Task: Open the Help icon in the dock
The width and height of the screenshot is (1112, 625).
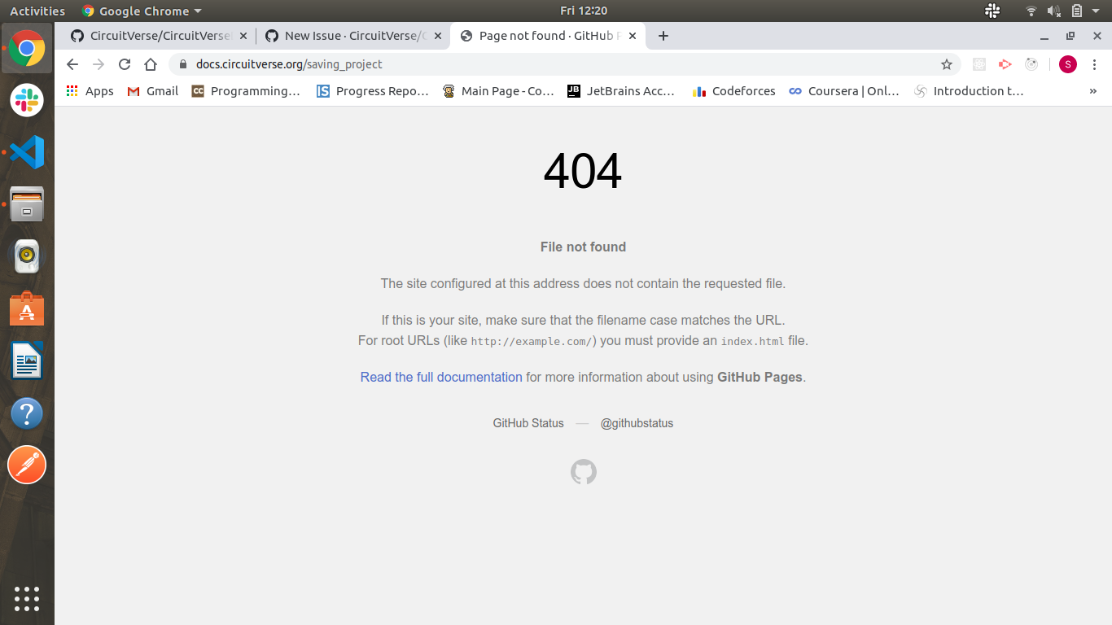Action: pyautogui.click(x=27, y=413)
